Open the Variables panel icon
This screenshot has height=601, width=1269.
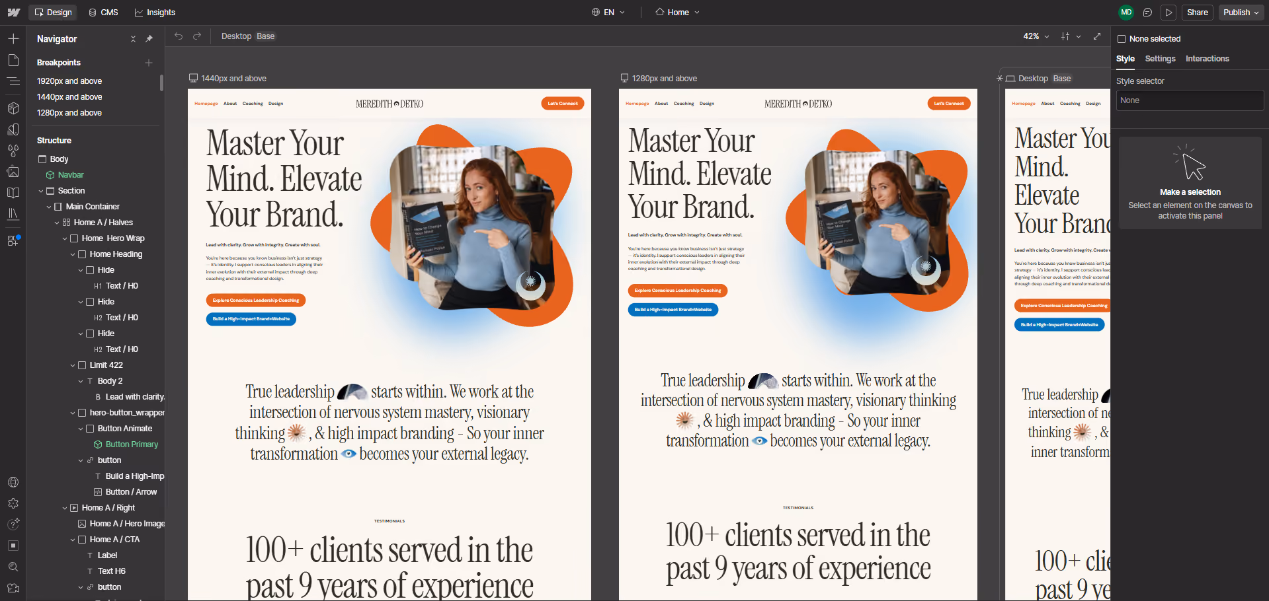pyautogui.click(x=13, y=129)
